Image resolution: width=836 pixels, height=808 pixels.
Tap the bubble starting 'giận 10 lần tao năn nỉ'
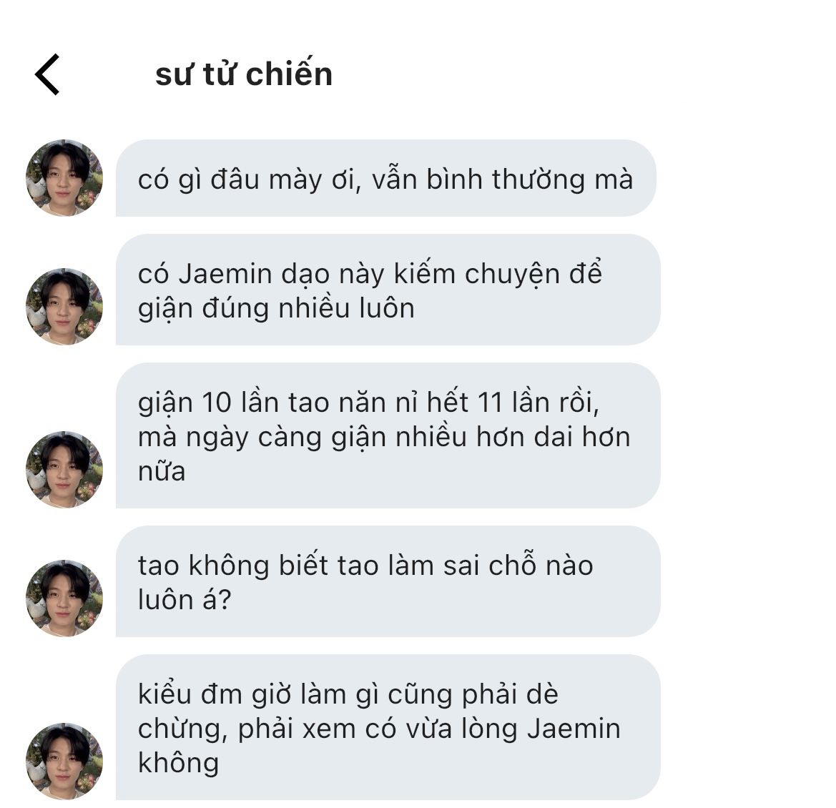click(x=388, y=435)
